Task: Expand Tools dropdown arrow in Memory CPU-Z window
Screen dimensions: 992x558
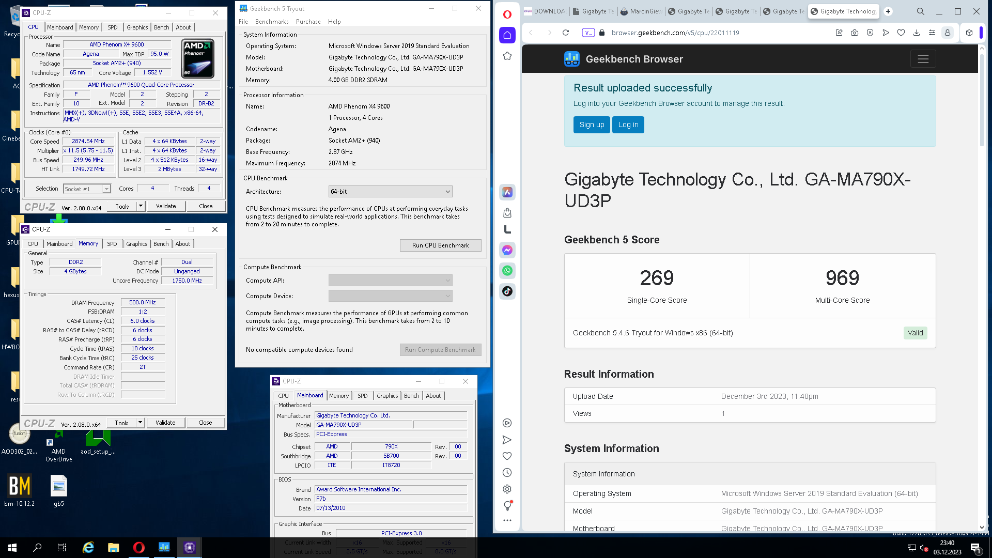Action: point(140,423)
